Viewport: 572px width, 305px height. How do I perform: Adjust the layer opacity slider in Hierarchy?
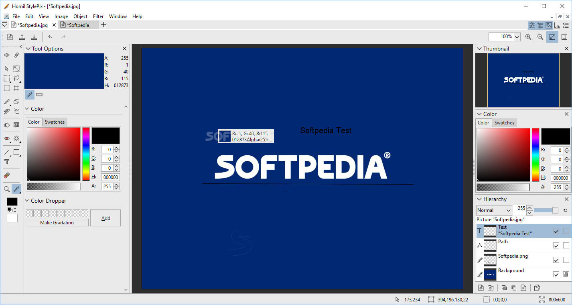pos(546,210)
